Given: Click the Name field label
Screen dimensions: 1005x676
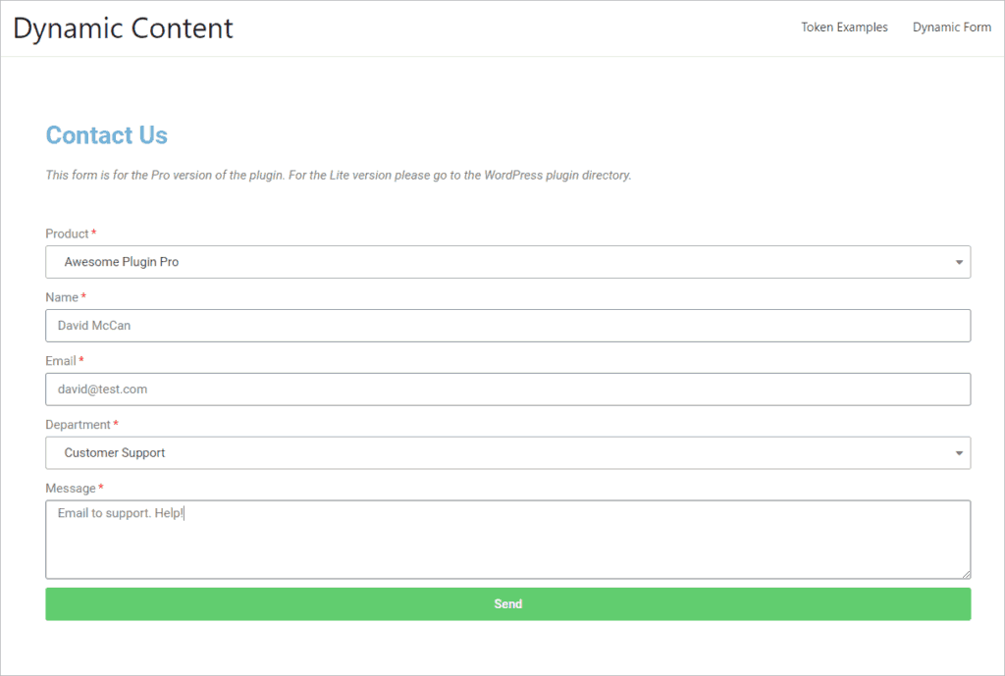Looking at the screenshot, I should coord(62,297).
